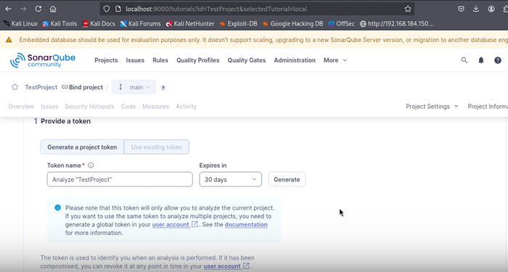508x272 pixels.
Task: Click the Generate button
Action: point(287,179)
